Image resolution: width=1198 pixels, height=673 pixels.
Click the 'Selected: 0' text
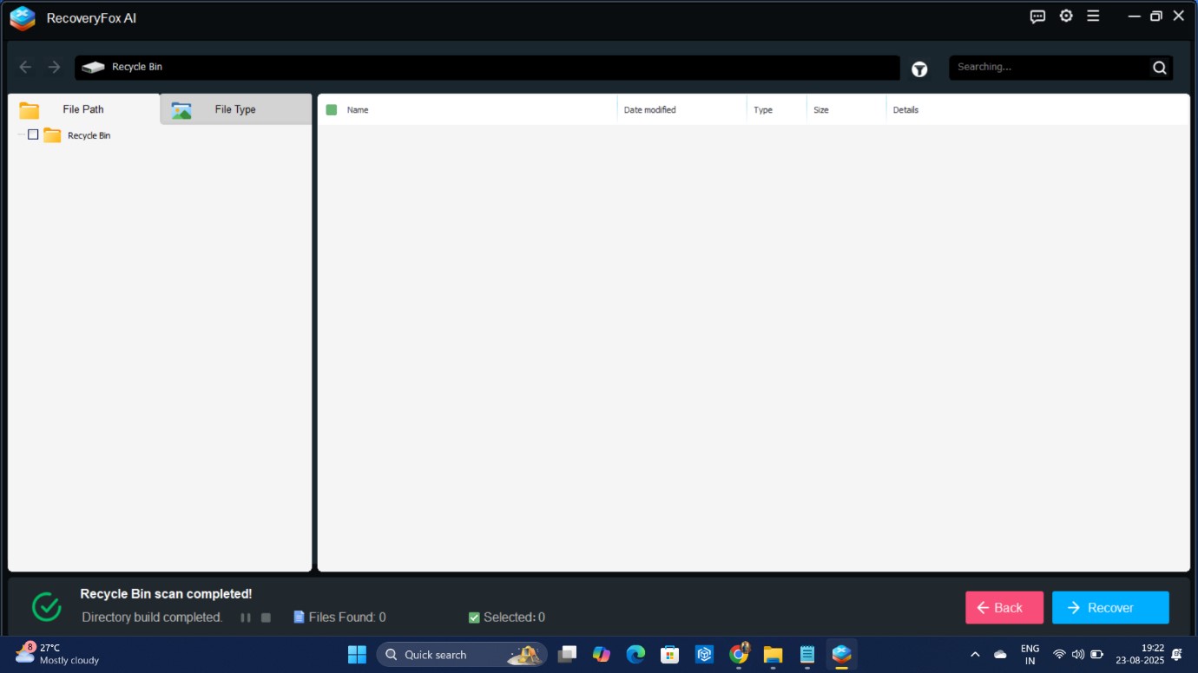[514, 617]
